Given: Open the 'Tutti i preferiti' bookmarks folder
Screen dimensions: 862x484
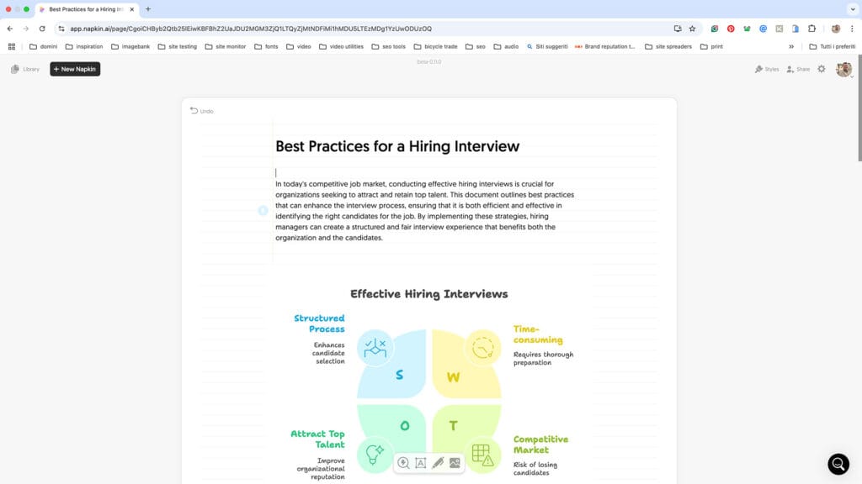Looking at the screenshot, I should (831, 46).
